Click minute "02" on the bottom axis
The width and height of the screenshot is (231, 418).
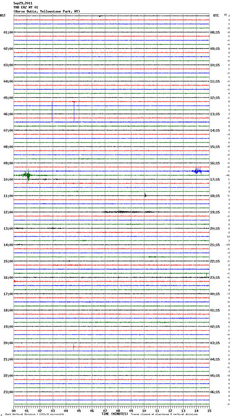point(40,411)
